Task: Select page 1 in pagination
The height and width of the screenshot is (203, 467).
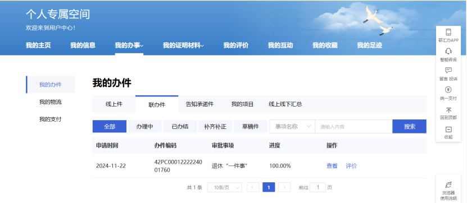Action: tap(269, 187)
